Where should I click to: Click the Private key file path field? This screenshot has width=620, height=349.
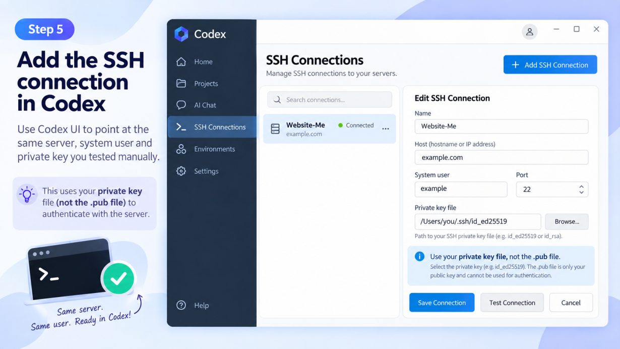click(477, 221)
